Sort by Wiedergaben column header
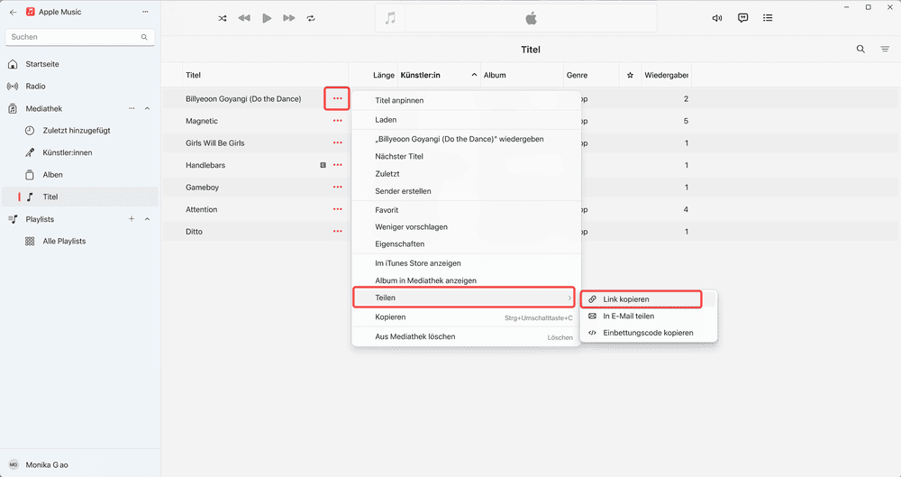Viewport: 901px width, 477px height. click(x=666, y=76)
